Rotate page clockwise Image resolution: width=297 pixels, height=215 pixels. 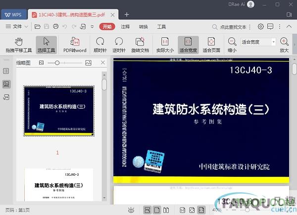point(100,45)
